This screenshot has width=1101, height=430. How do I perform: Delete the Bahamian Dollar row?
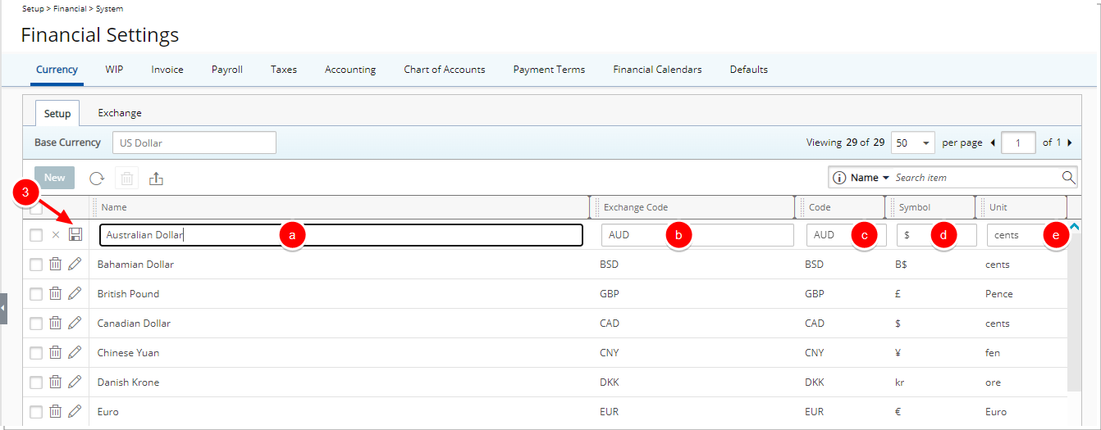[55, 265]
